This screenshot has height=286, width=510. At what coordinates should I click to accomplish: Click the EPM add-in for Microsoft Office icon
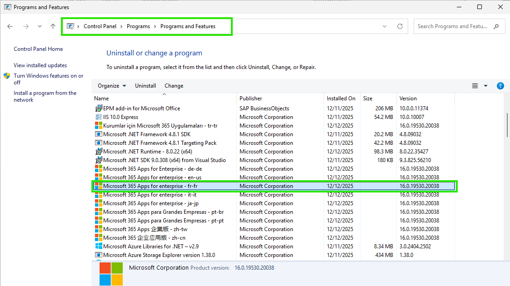pyautogui.click(x=98, y=108)
